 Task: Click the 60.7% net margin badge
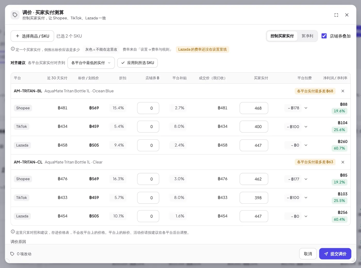pyautogui.click(x=339, y=148)
